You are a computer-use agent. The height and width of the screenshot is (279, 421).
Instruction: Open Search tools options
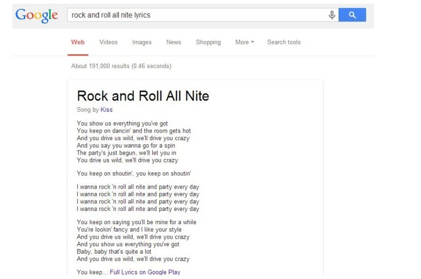click(x=284, y=42)
